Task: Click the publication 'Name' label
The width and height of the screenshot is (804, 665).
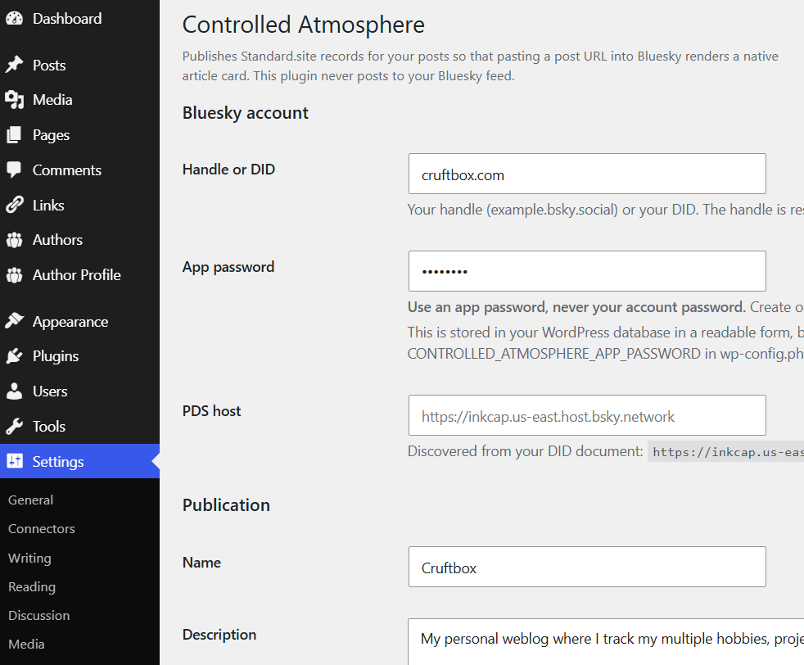Action: [201, 563]
